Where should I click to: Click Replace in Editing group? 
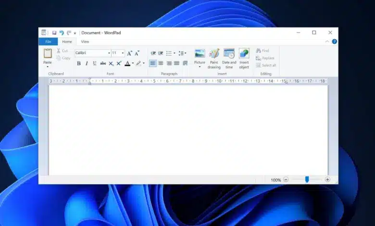(x=265, y=58)
